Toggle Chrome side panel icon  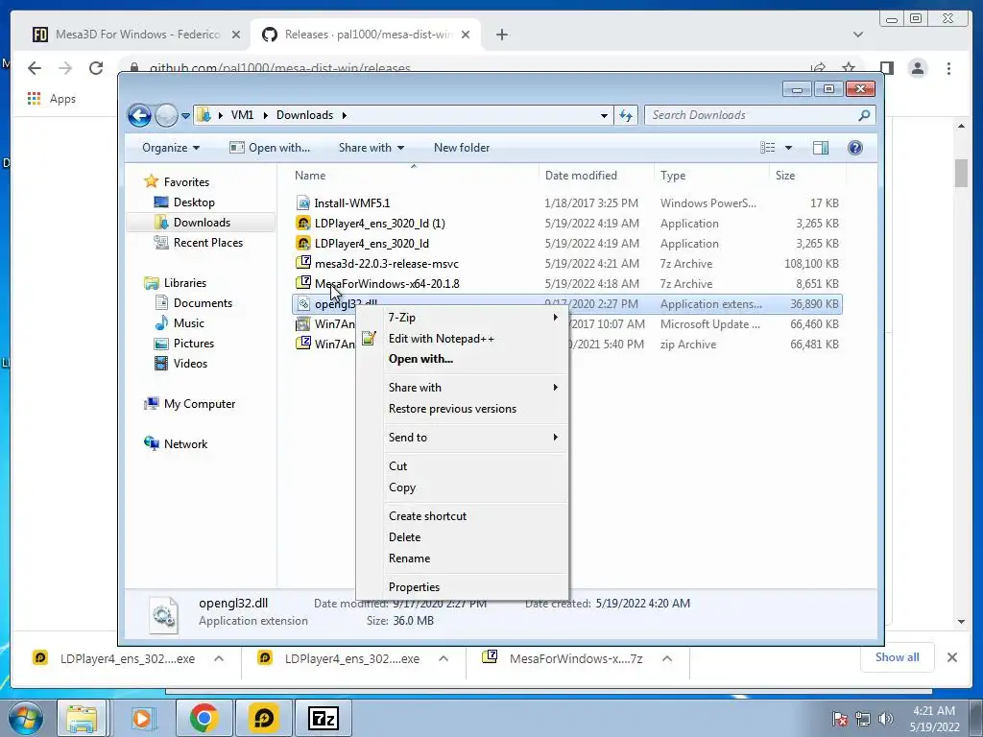pyautogui.click(x=886, y=68)
